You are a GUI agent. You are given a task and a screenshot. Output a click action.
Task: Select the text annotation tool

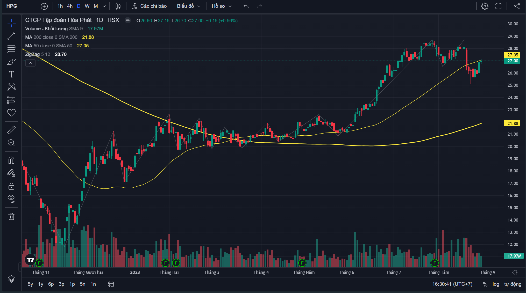(11, 75)
